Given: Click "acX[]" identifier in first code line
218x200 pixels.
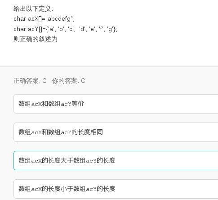Looking at the screenshot, I should 35,19.
